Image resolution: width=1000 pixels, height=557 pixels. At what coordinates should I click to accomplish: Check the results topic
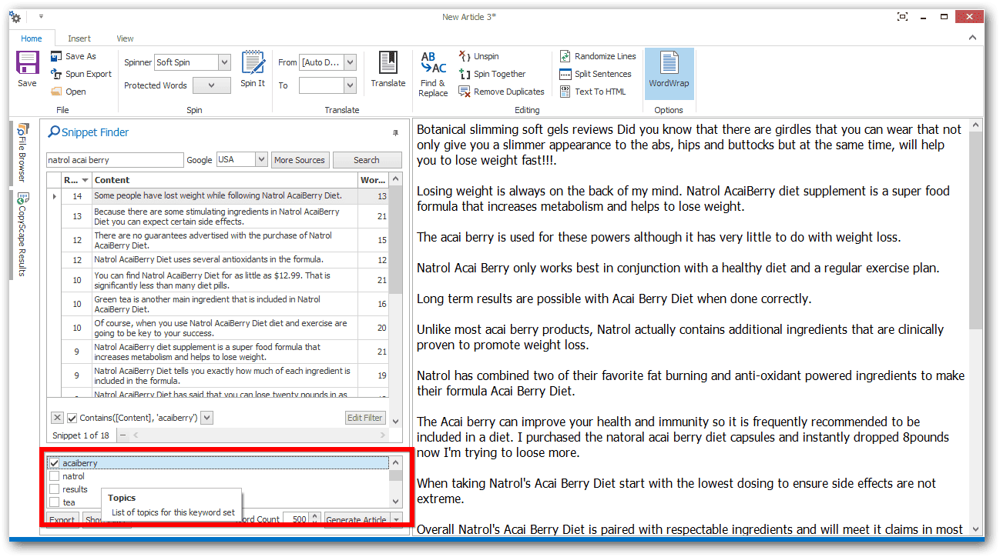[x=55, y=489]
